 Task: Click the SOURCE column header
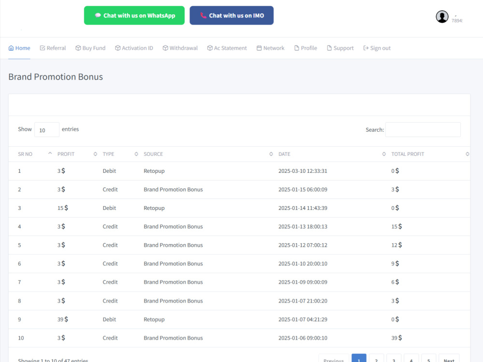point(153,154)
